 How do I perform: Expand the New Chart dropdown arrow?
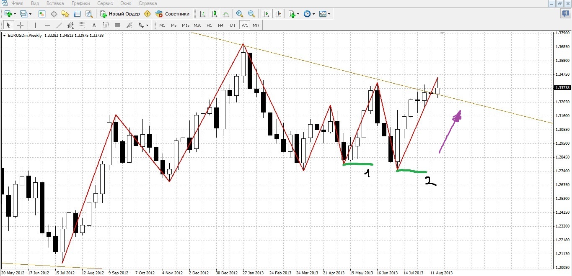[x=15, y=14]
